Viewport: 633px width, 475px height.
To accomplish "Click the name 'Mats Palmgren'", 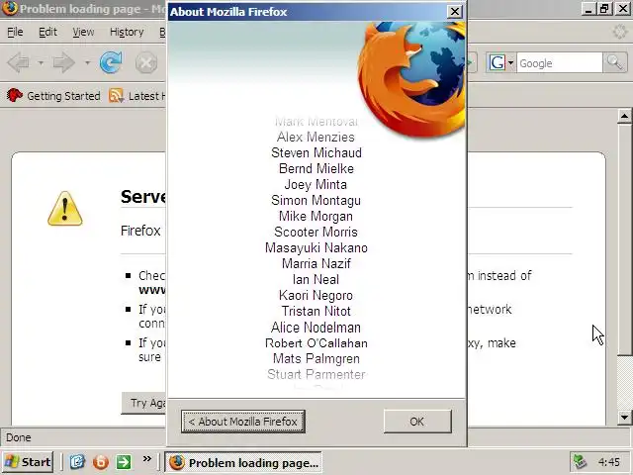I will pos(316,358).
